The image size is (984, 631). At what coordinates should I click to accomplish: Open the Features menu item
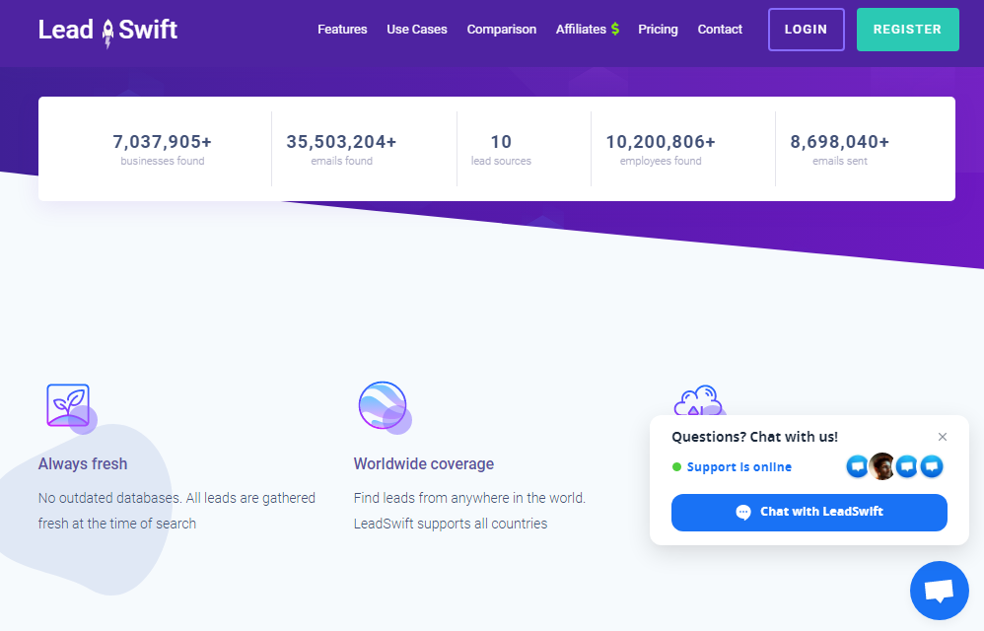coord(342,30)
